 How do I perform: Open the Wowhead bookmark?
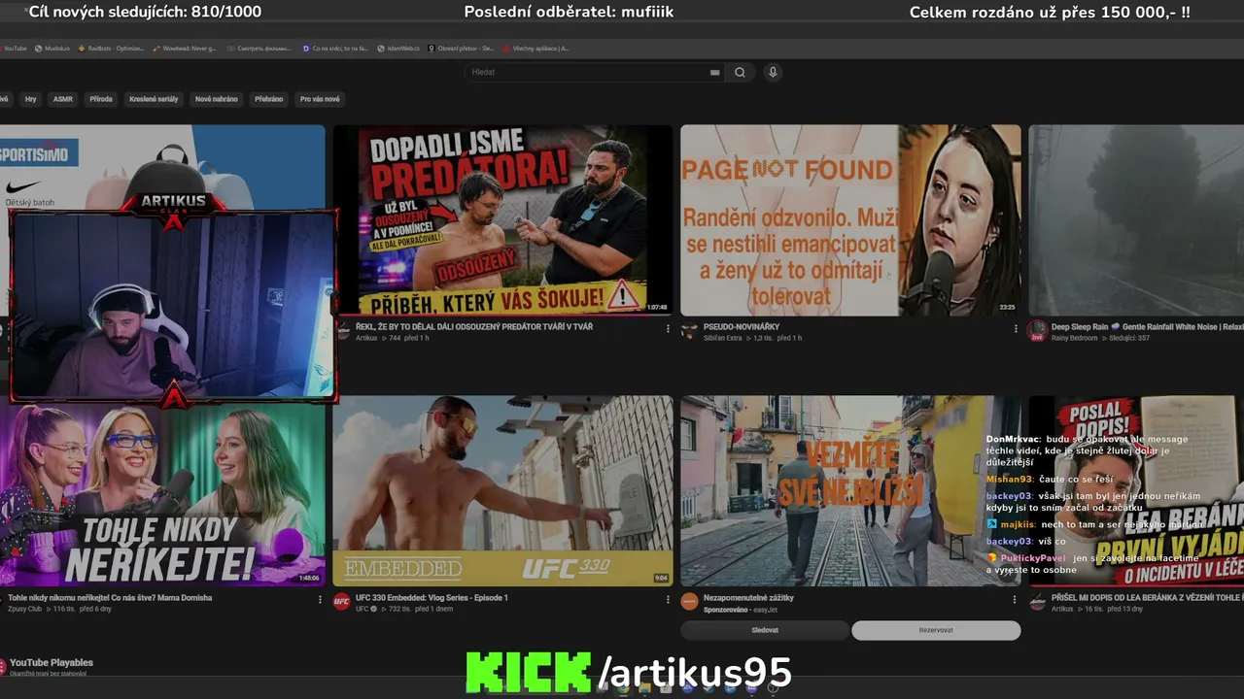click(184, 48)
